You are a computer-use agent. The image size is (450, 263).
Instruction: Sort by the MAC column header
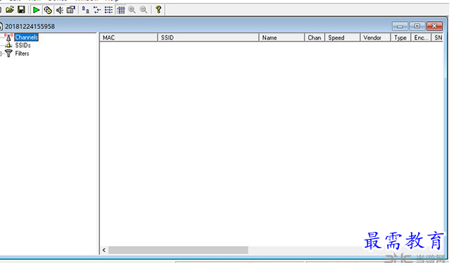click(129, 37)
